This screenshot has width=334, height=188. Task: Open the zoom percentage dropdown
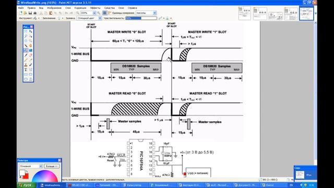point(94,13)
